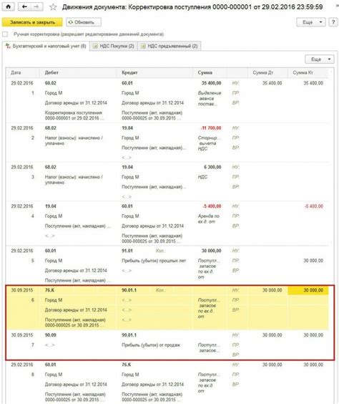Go to the home page icon

(8, 7)
